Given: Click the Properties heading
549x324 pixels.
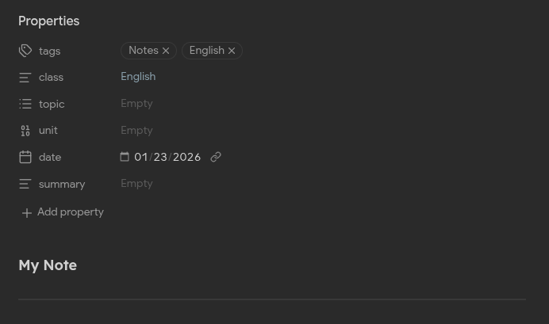Looking at the screenshot, I should pyautogui.click(x=49, y=21).
